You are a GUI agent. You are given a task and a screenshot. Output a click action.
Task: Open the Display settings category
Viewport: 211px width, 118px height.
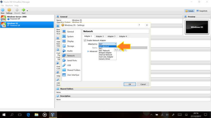64,41
